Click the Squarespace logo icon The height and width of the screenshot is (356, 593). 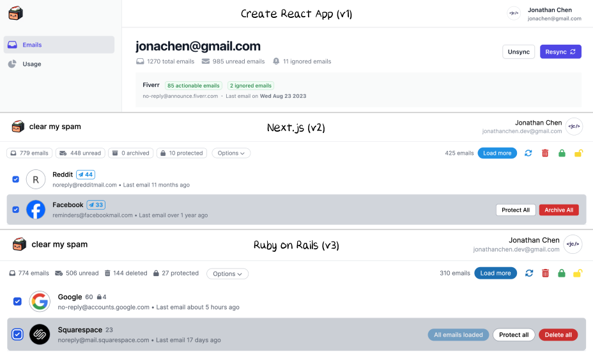click(x=40, y=334)
